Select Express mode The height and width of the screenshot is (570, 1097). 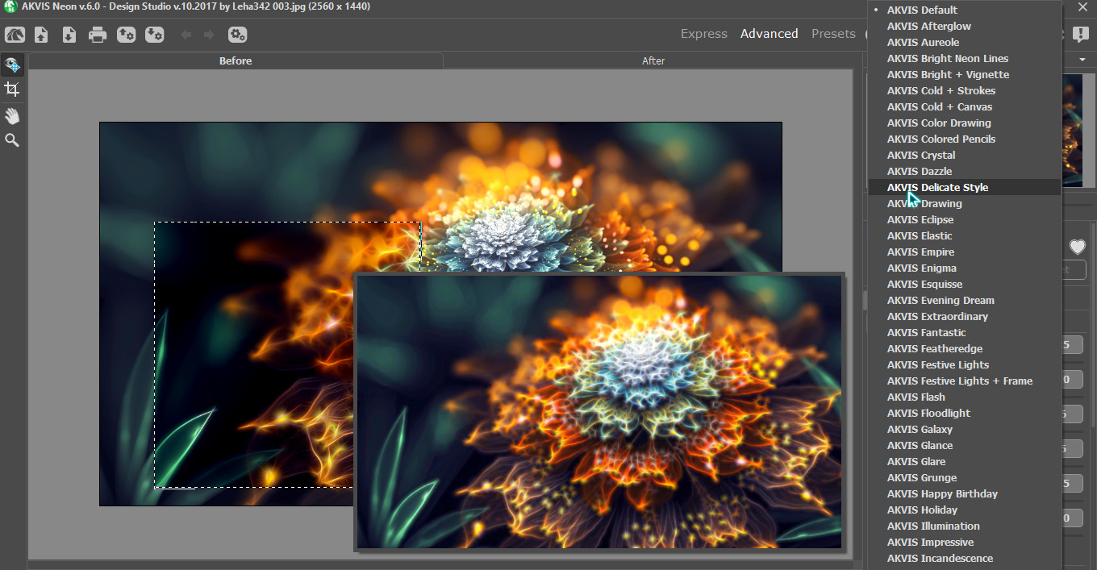703,34
